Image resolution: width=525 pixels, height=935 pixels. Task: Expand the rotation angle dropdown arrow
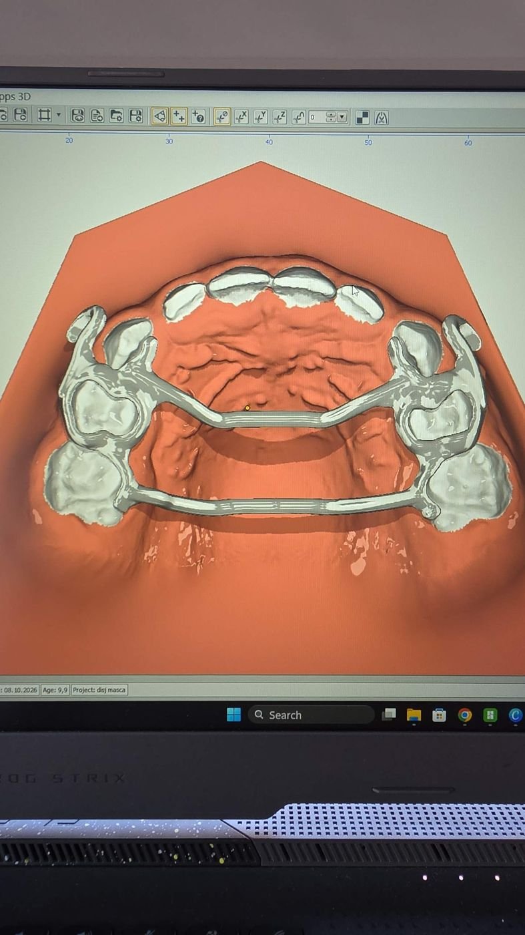pyautogui.click(x=342, y=118)
